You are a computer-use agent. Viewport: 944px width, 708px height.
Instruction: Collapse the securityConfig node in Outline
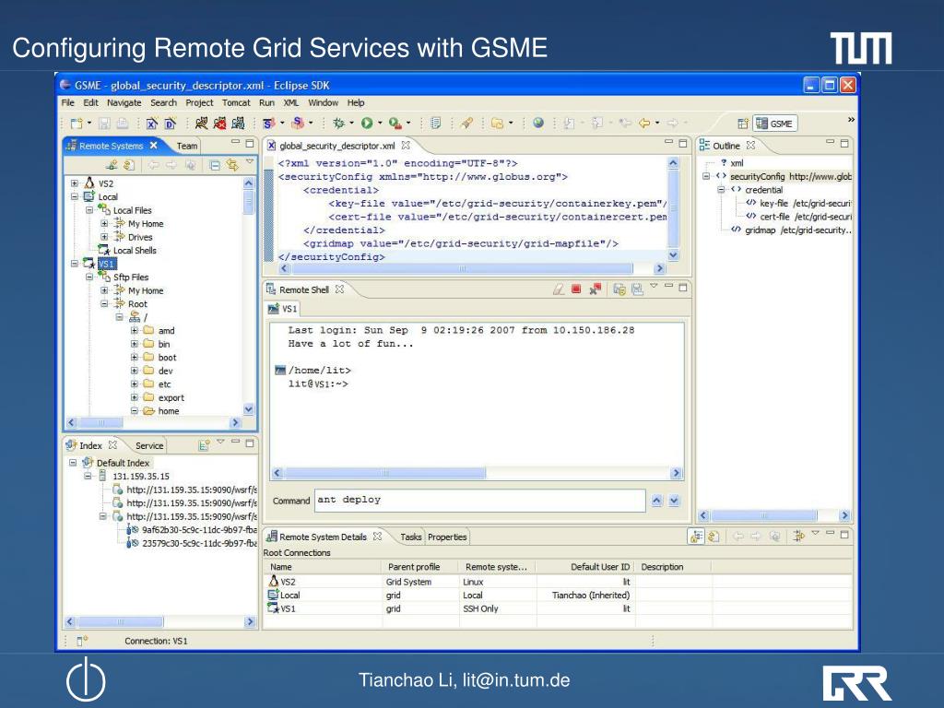[706, 176]
